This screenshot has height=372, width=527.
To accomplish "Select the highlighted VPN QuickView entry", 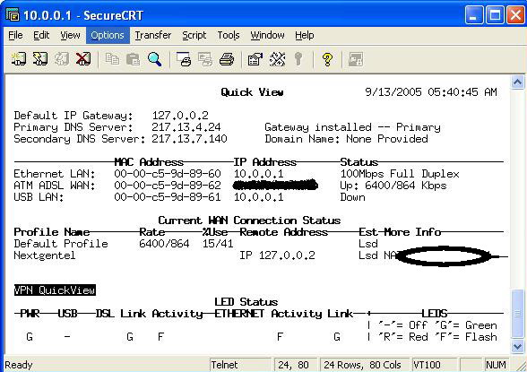I will (55, 290).
